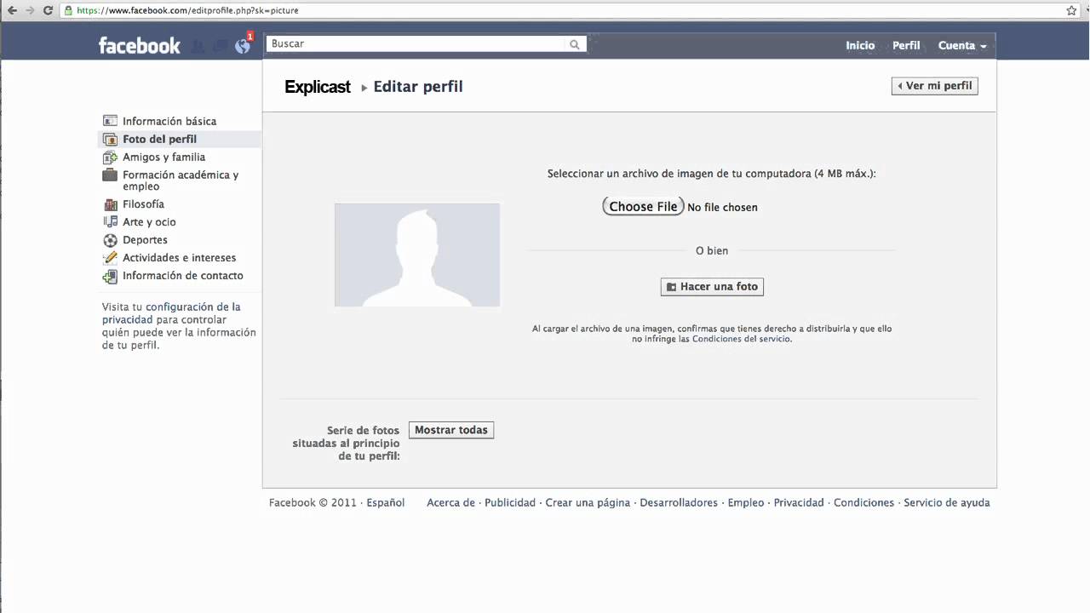Go to Perfil in top bar
Viewport: 1090px width, 613px height.
906,46
